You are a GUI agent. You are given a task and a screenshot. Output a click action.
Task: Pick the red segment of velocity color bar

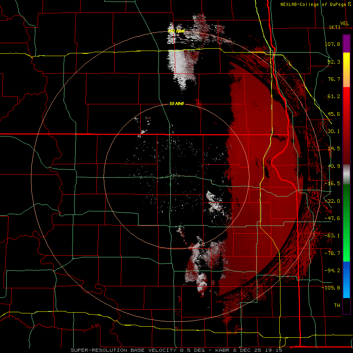(x=346, y=126)
